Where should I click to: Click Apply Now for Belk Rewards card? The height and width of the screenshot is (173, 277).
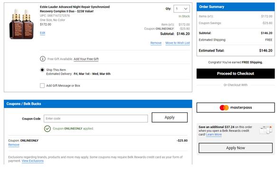pos(236,148)
